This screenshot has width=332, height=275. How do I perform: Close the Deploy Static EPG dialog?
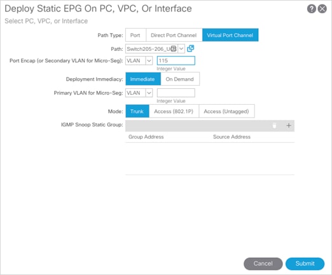(x=322, y=9)
